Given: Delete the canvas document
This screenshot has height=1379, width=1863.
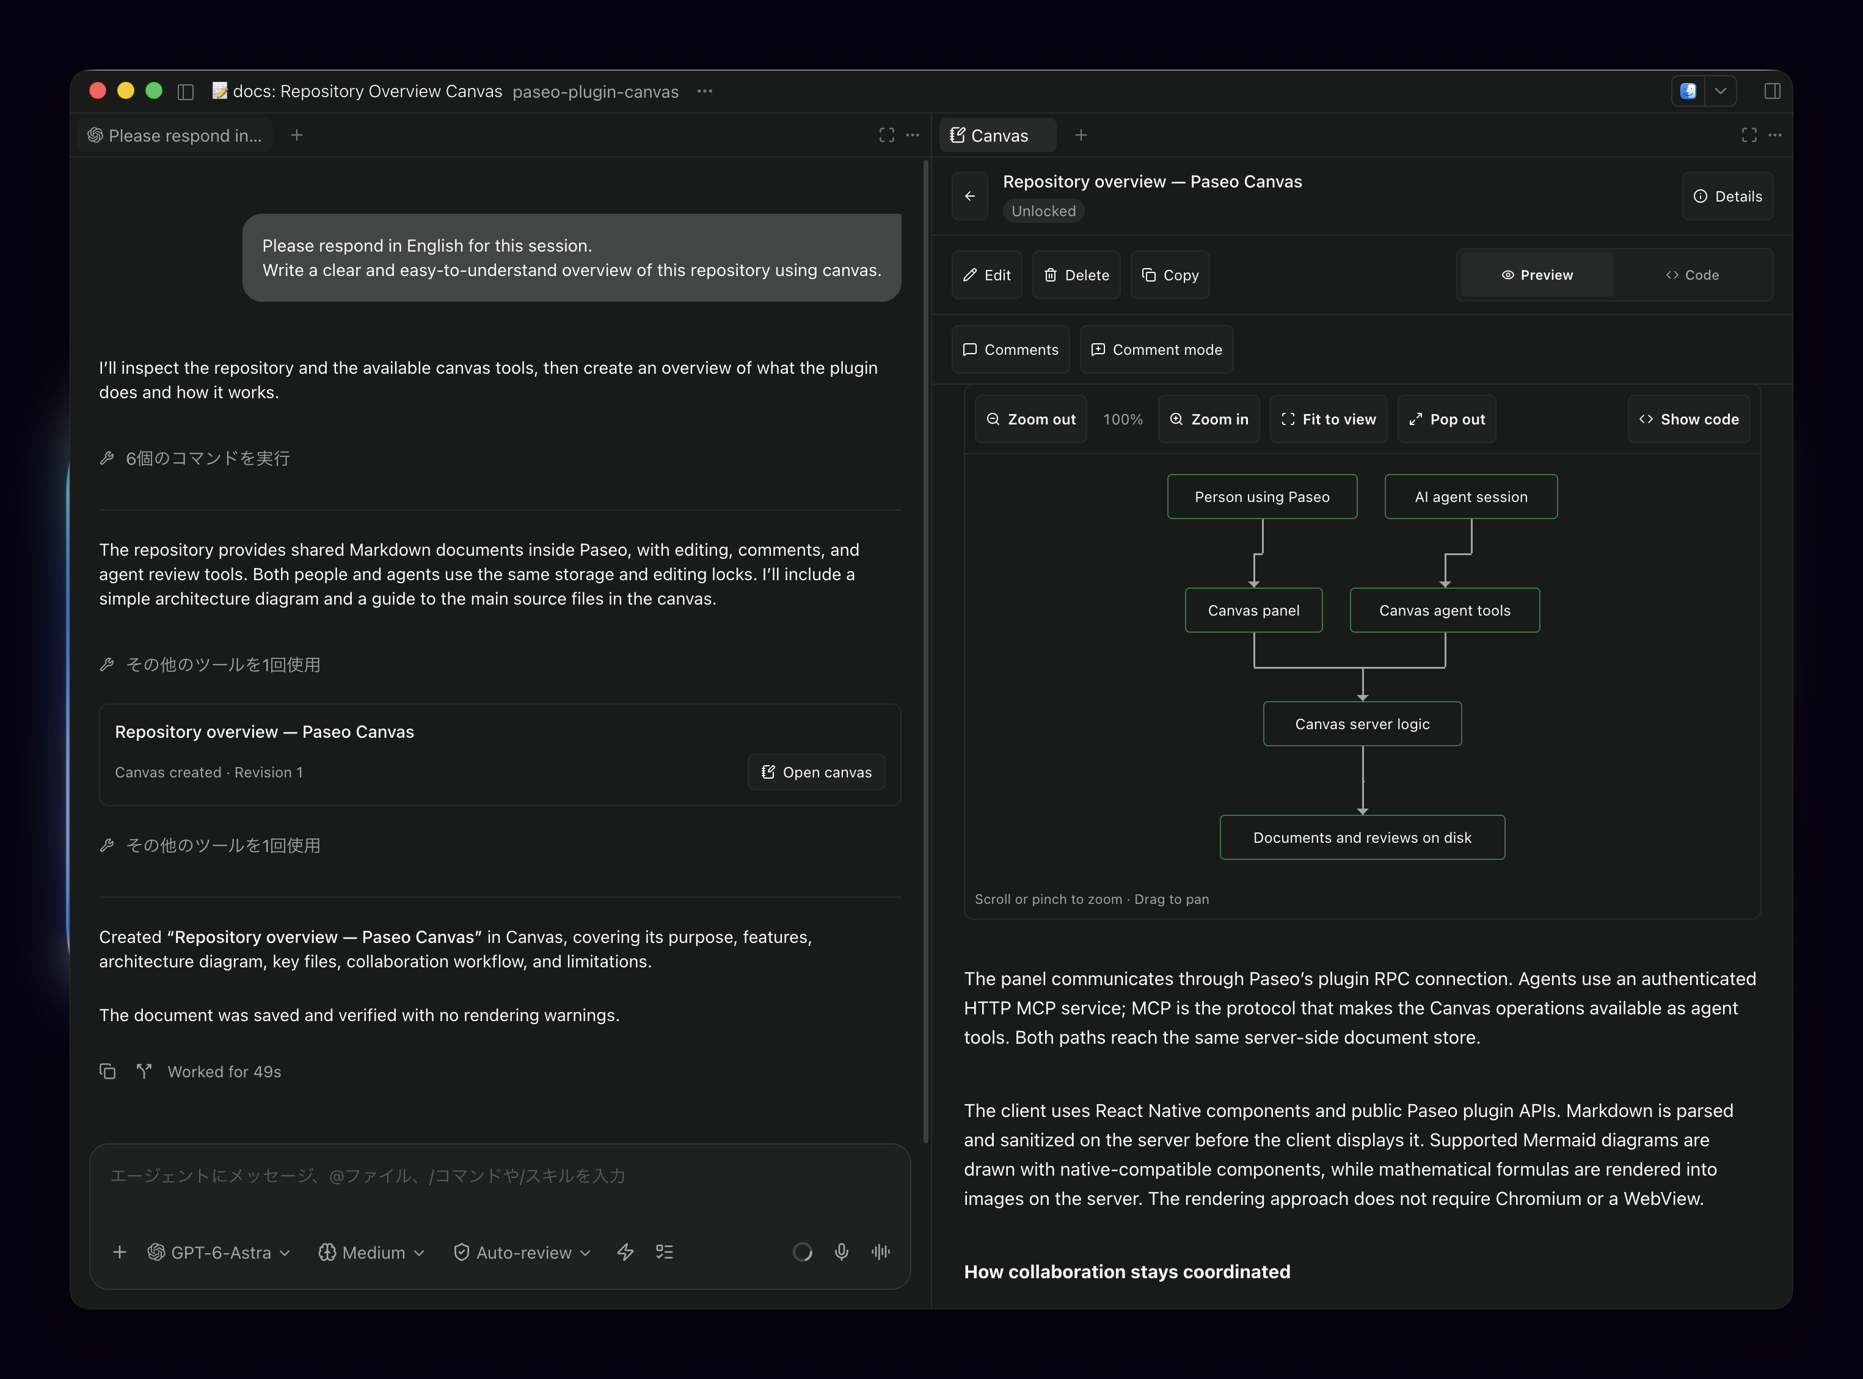Looking at the screenshot, I should click(x=1077, y=275).
